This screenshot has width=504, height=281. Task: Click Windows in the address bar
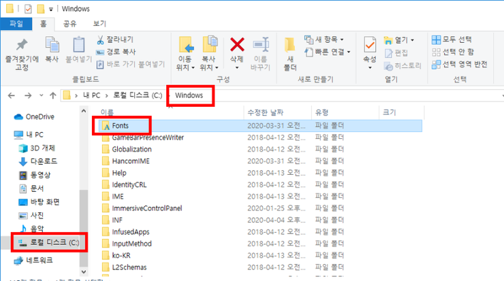pyautogui.click(x=189, y=95)
